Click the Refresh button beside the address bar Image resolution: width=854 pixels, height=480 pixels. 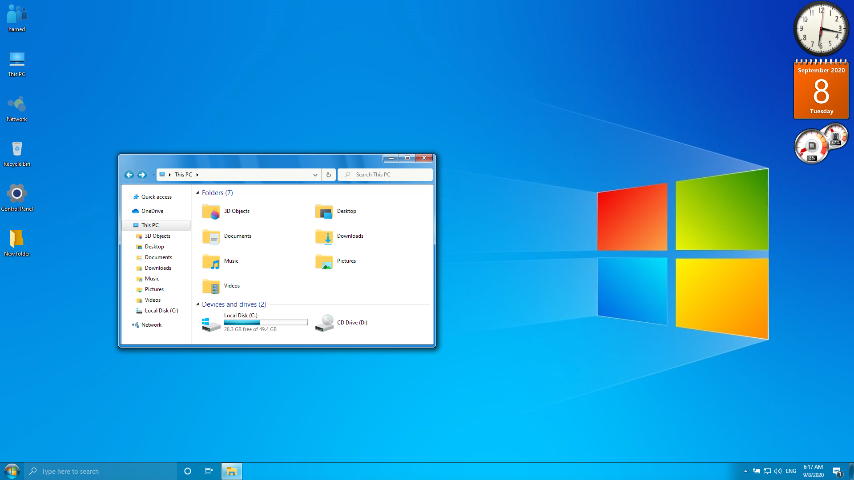pos(328,175)
